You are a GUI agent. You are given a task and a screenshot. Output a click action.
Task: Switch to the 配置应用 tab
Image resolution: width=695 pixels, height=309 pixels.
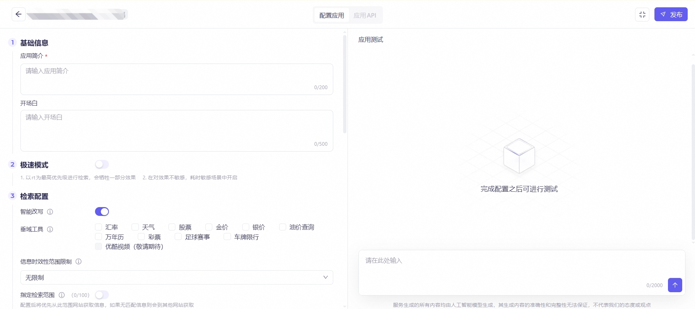click(331, 15)
